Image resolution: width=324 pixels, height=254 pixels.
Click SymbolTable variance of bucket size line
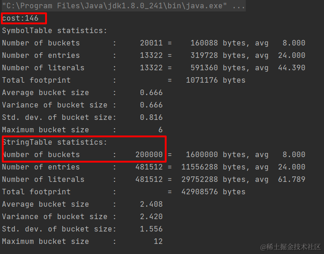[x=82, y=105]
